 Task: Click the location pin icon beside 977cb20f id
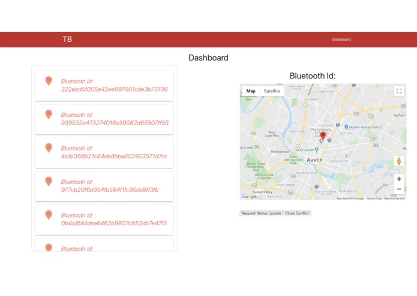[49, 181]
